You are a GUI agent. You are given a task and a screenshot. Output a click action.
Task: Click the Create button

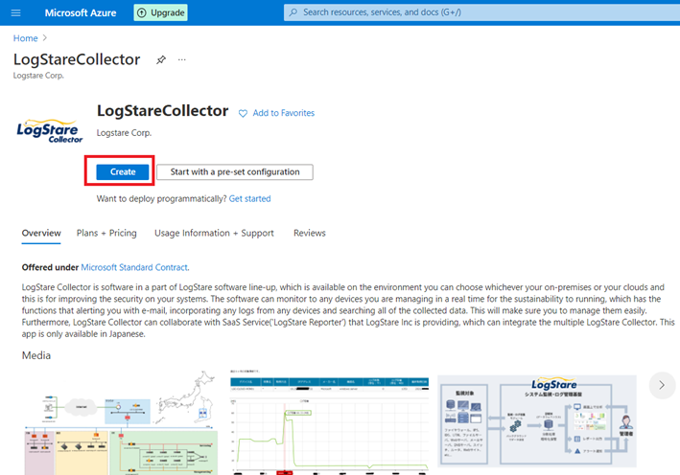pos(123,172)
